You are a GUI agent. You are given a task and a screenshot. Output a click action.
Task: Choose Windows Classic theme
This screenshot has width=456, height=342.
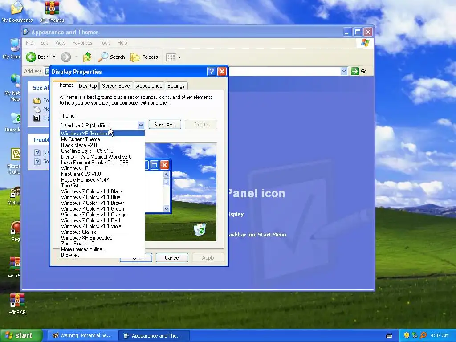click(x=102, y=232)
